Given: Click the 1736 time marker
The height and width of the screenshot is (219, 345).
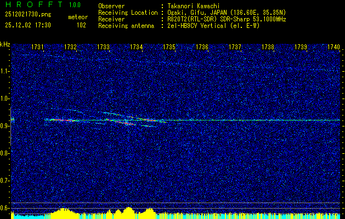Looking at the screenshot, I should coord(202,47).
